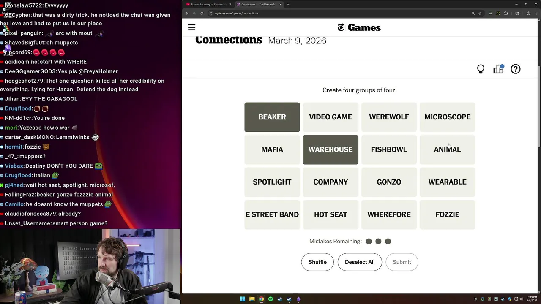The height and width of the screenshot is (304, 541).
Task: Click the Submit button
Action: 402,262
